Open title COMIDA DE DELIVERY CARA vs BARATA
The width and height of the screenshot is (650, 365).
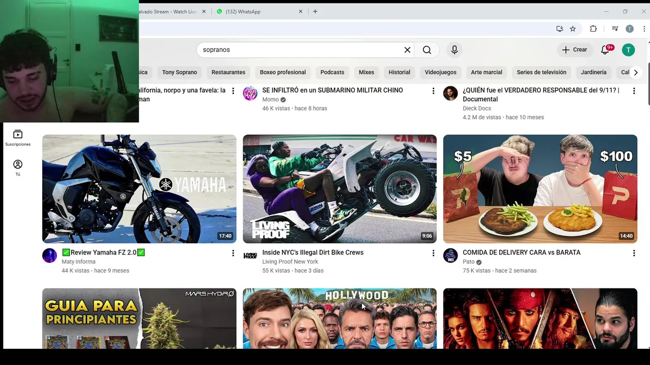point(522,252)
